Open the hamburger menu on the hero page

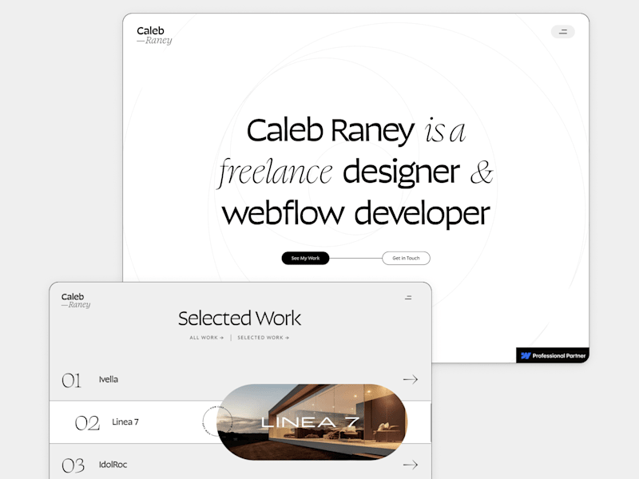(x=563, y=32)
